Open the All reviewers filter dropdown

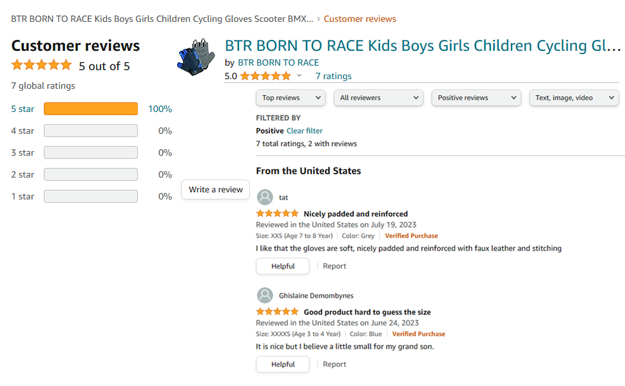pos(378,98)
